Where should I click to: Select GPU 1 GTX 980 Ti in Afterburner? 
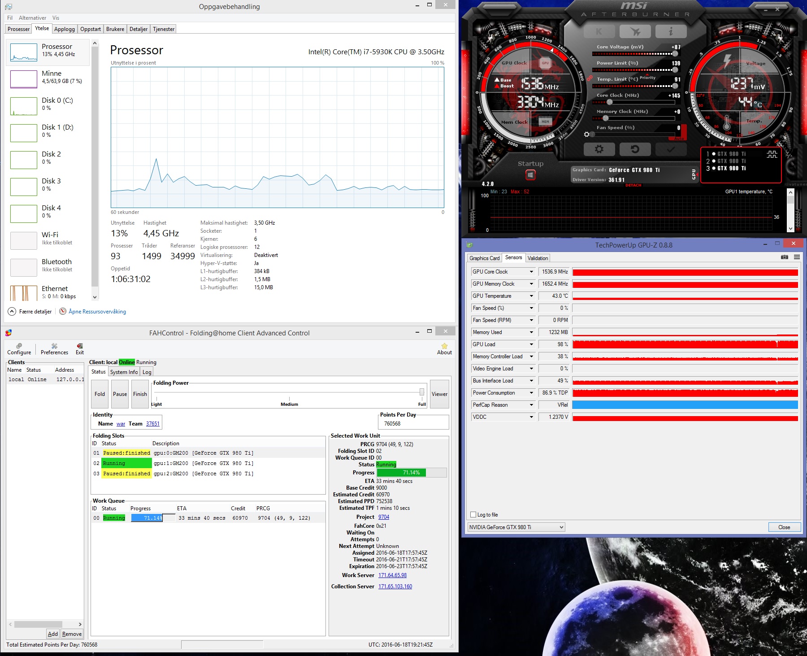725,154
